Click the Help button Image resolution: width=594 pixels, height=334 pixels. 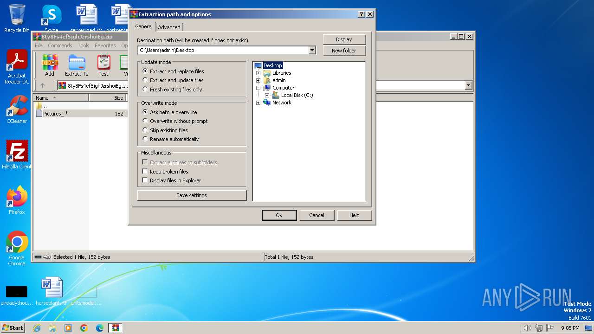pos(355,215)
